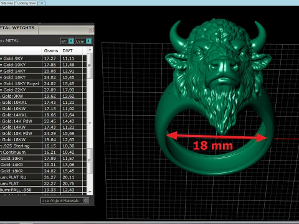The width and height of the screenshot is (299, 224).
Task: Select the Gold:14KY row
Action: tap(43, 71)
